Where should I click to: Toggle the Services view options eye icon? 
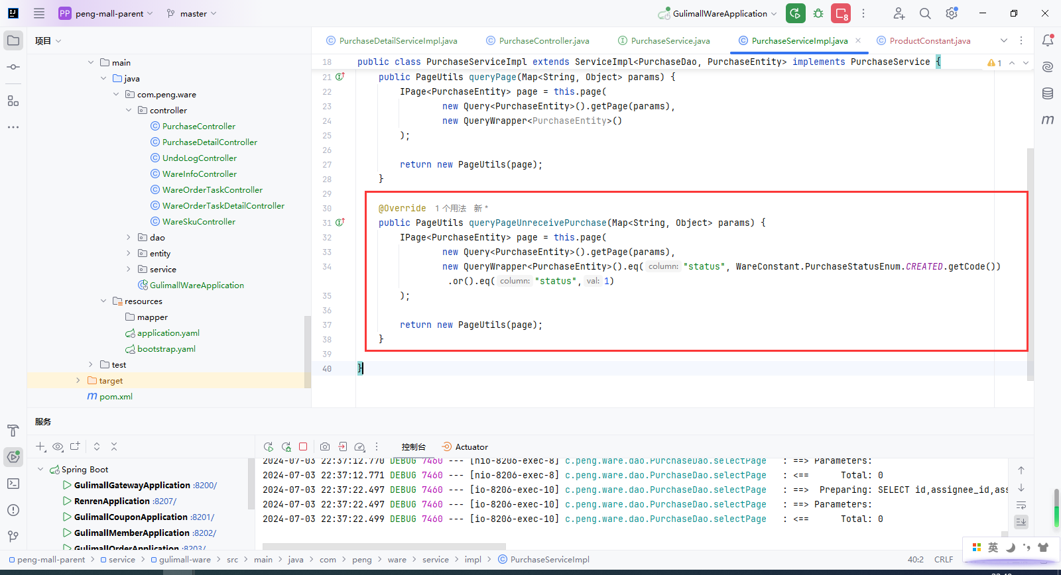pos(58,446)
